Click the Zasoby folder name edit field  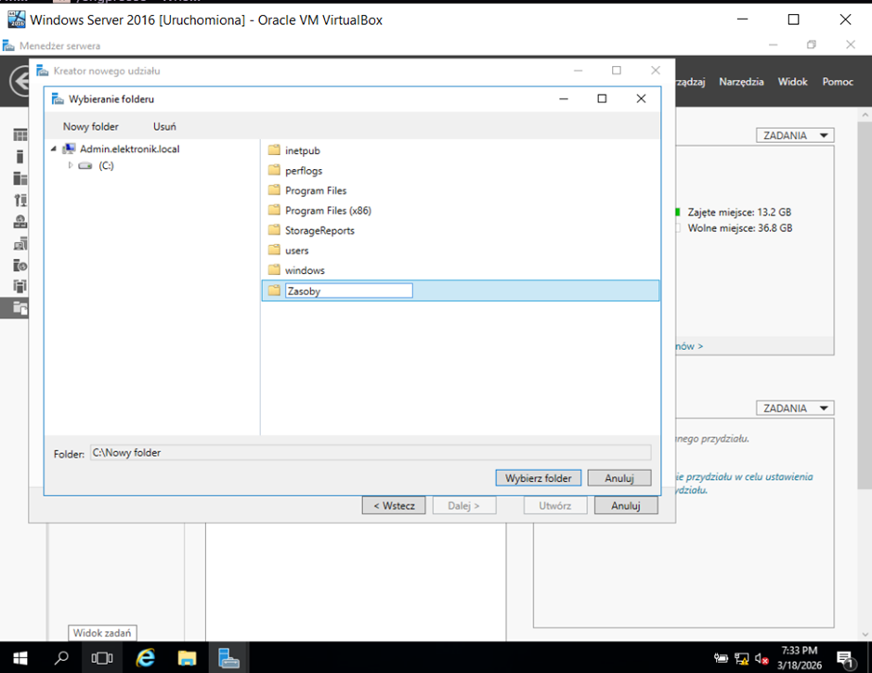coord(348,291)
